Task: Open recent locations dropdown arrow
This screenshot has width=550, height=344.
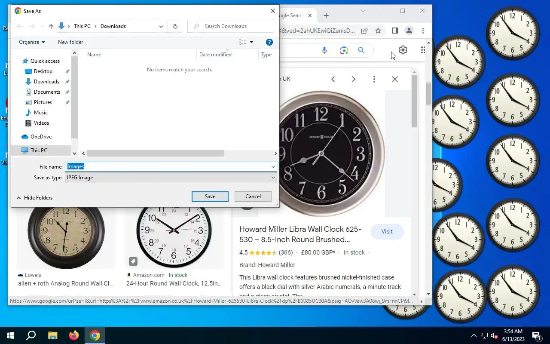Action: (42, 26)
